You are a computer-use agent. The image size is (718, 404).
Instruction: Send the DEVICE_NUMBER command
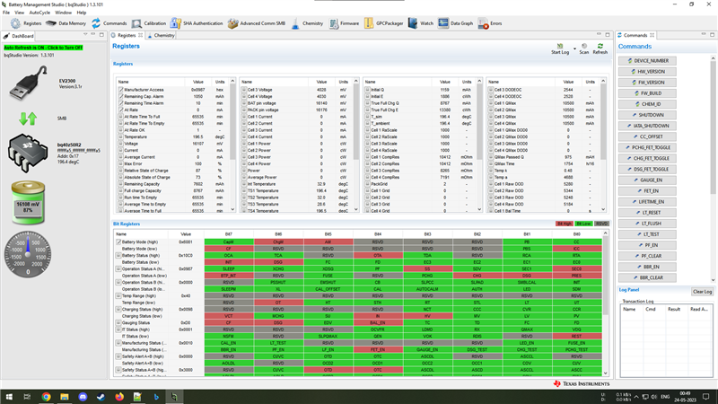pyautogui.click(x=647, y=61)
